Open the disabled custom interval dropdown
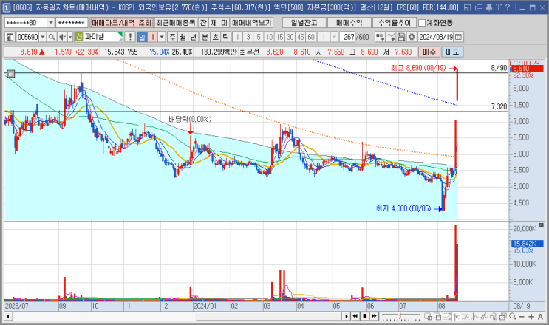 coord(335,37)
